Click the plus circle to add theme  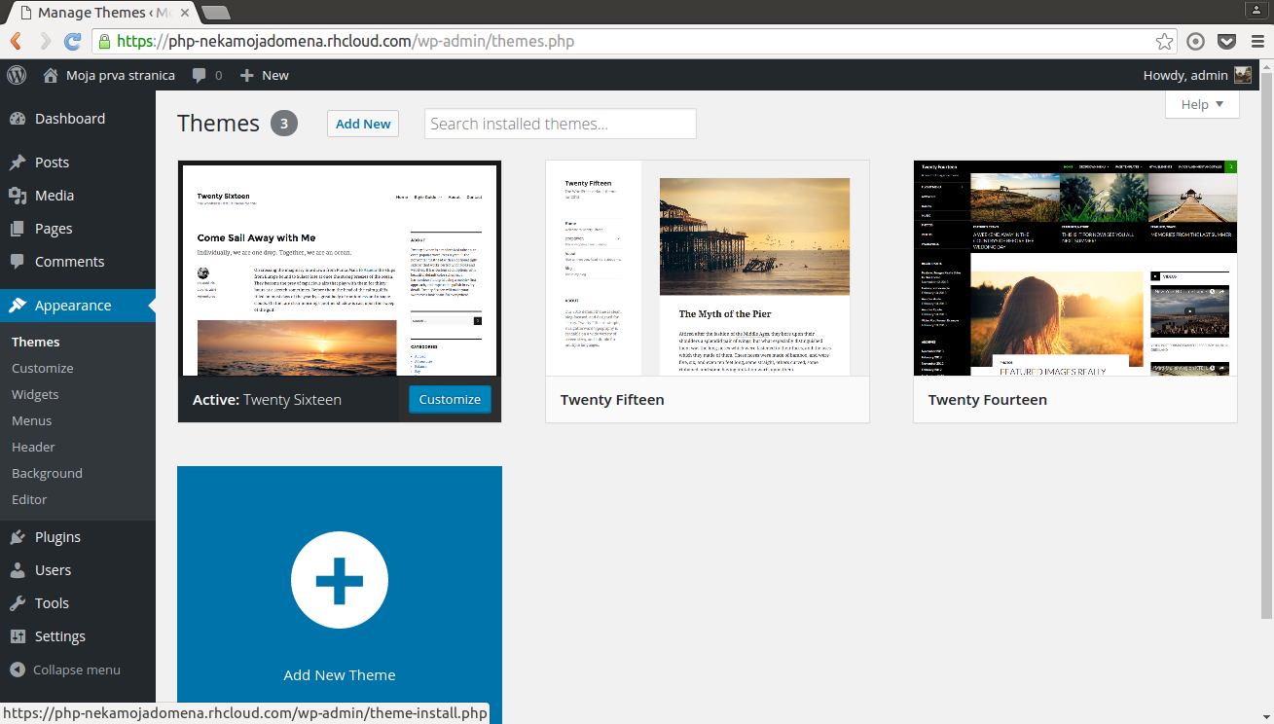(x=340, y=580)
